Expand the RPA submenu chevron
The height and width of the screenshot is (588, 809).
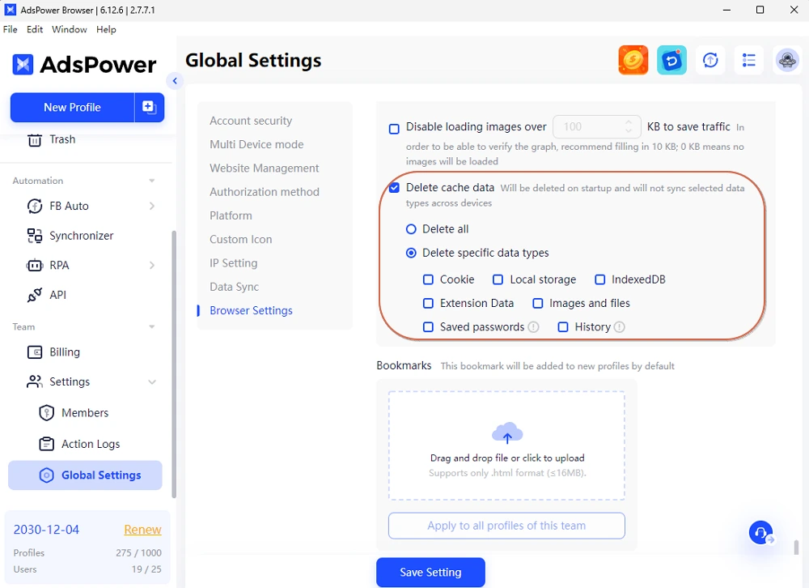tap(152, 266)
